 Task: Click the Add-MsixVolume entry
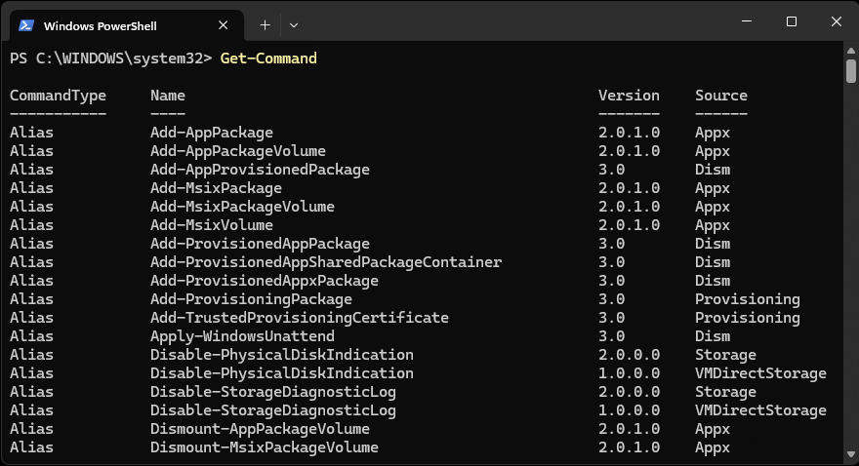[x=212, y=225]
